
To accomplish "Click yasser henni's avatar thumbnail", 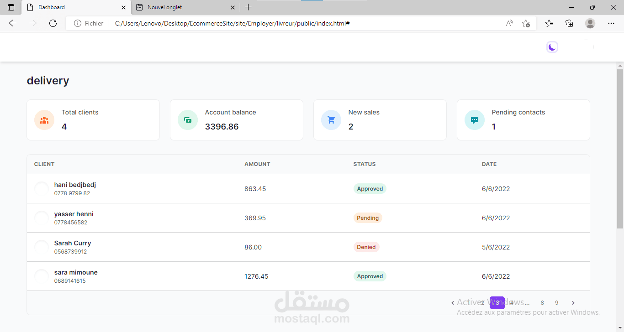I will pos(42,218).
